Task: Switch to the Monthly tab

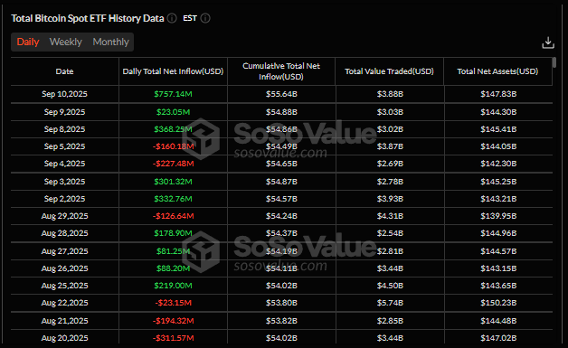Action: (x=111, y=42)
